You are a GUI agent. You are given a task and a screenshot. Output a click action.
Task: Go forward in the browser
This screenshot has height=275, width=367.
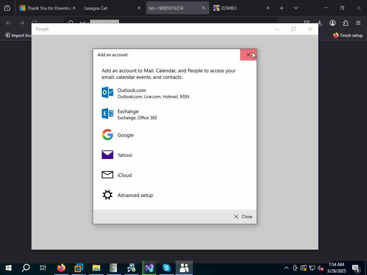22,23
